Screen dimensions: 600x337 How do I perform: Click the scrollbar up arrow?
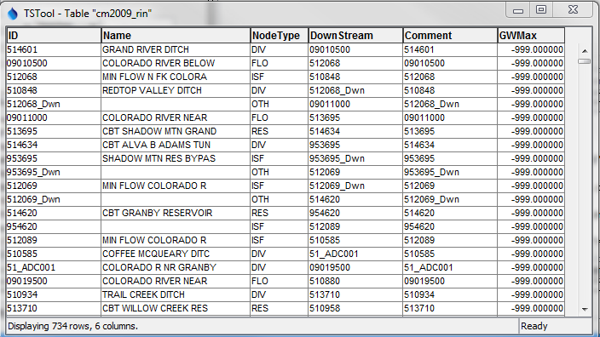tap(585, 50)
